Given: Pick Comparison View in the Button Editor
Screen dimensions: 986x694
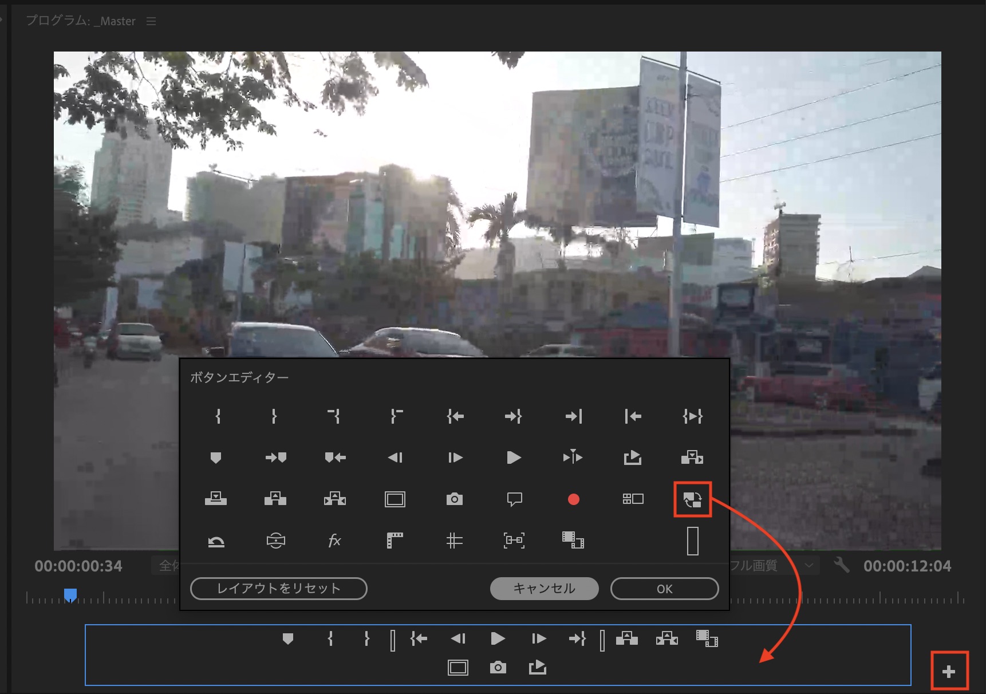Looking at the screenshot, I should [x=573, y=540].
